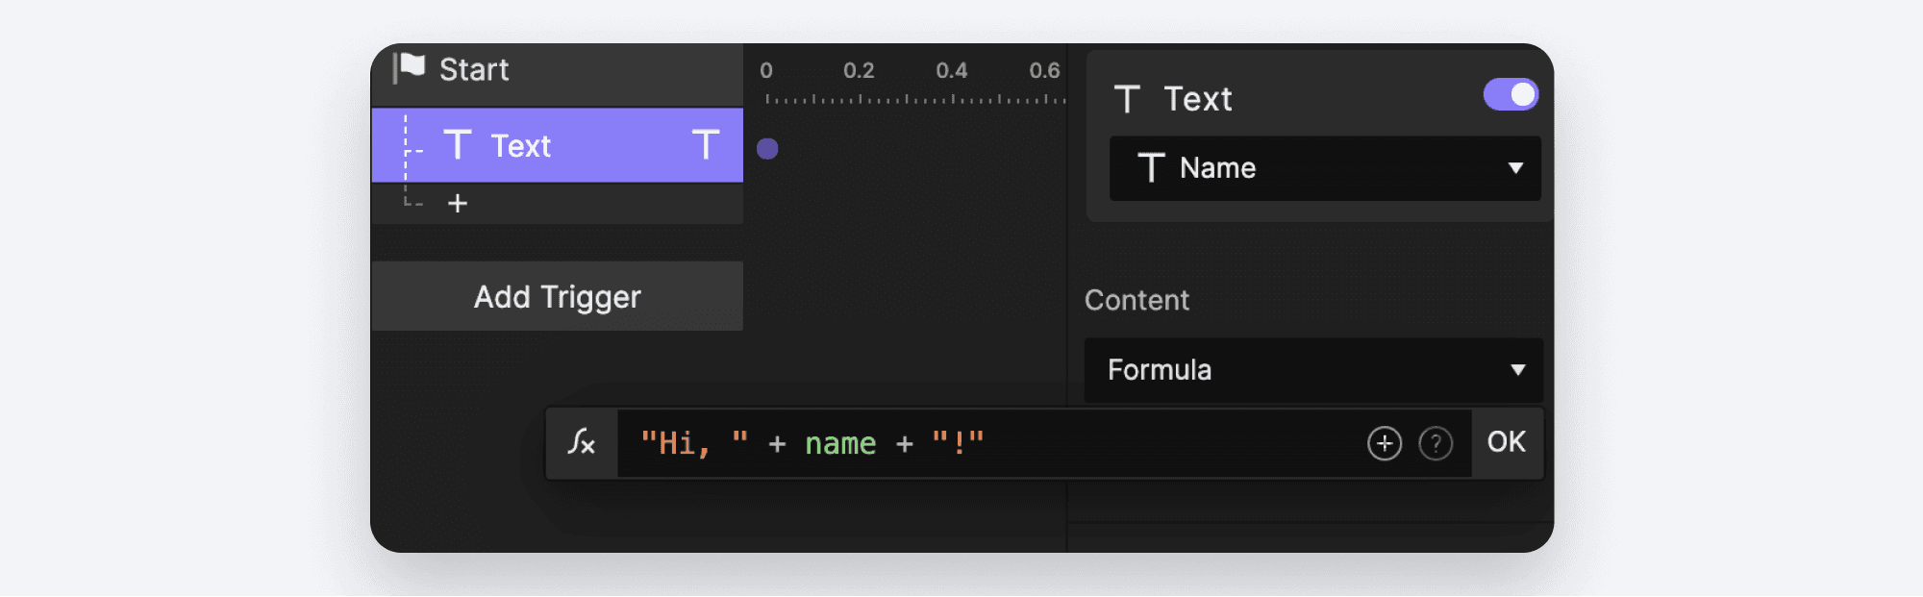Click the T icon beside the Text property
The width and height of the screenshot is (1923, 597).
[1129, 98]
